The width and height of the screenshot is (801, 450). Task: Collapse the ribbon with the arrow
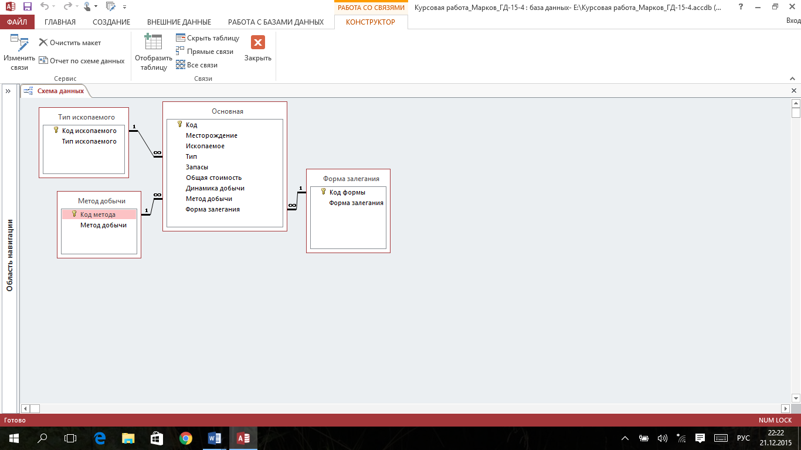pyautogui.click(x=793, y=78)
